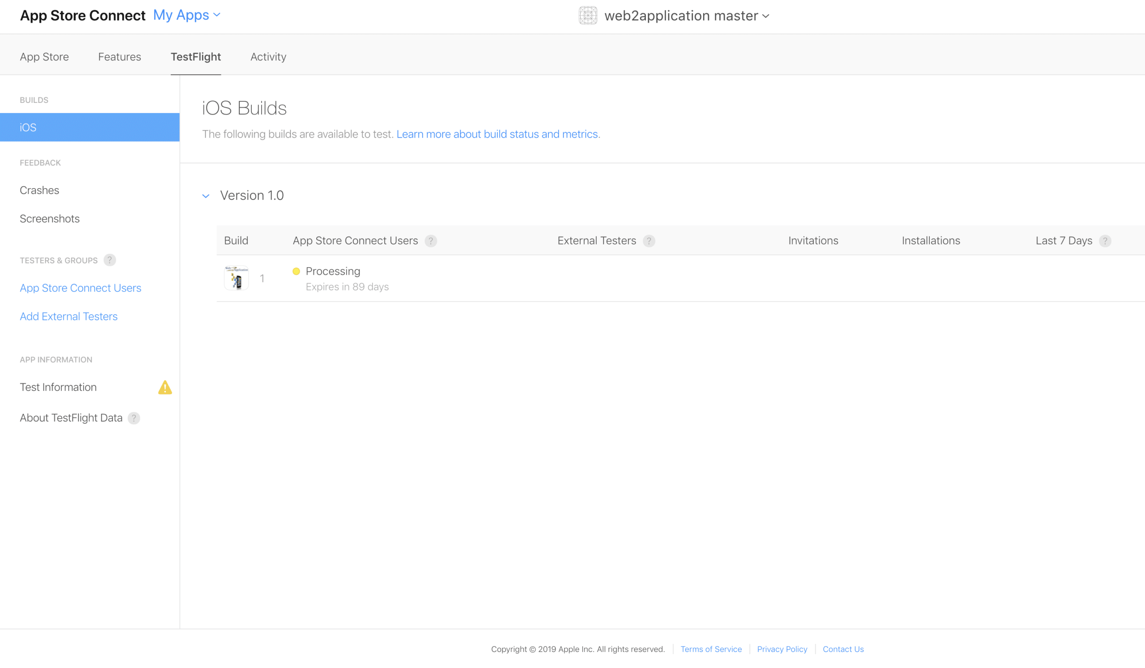The width and height of the screenshot is (1145, 668).
Task: Click help icon beside Testers & Groups heading
Action: (110, 260)
